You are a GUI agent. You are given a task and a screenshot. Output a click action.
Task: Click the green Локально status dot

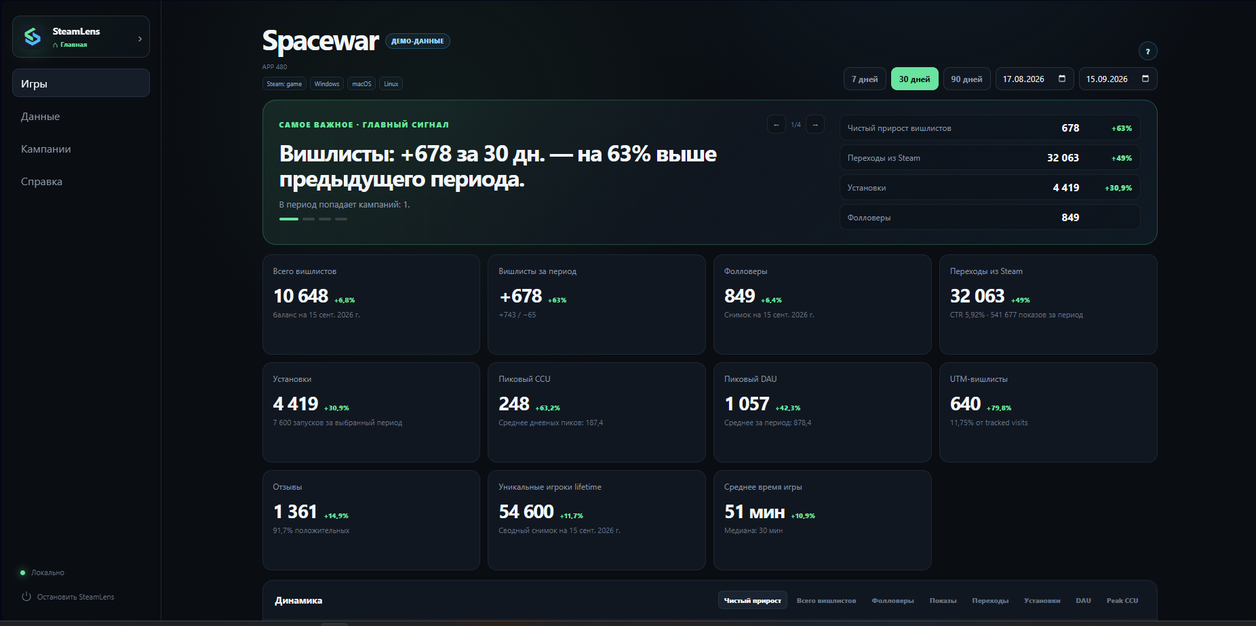tap(22, 572)
